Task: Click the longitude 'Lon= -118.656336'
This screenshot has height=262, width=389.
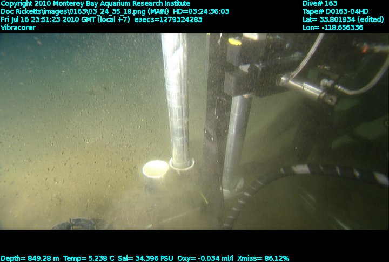Action: click(333, 27)
